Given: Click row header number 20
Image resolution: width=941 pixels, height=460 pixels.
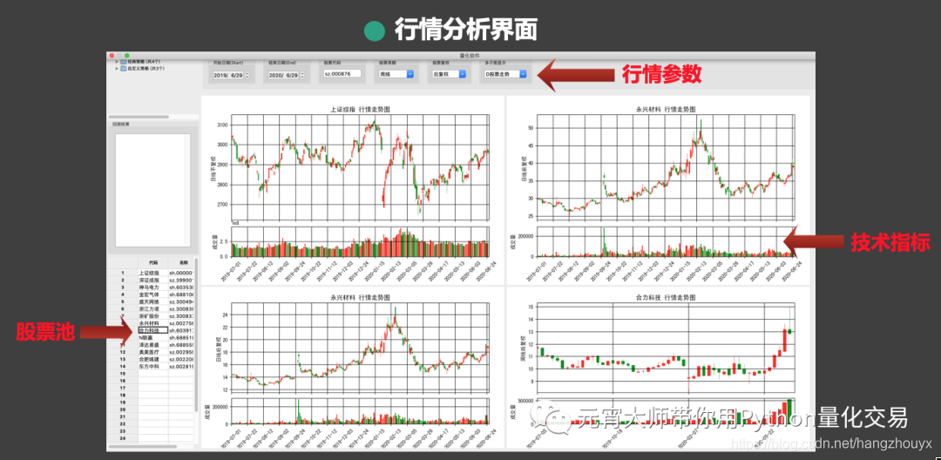Looking at the screenshot, I should pos(123,409).
